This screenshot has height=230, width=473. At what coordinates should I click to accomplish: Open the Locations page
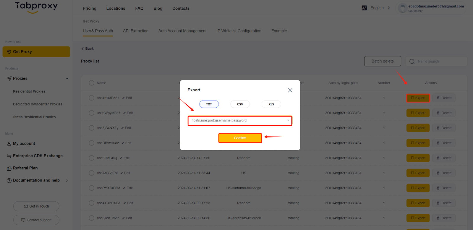pos(116,8)
